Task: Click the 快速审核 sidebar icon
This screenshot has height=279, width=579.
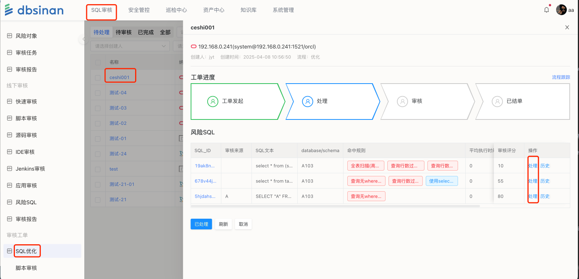Action: click(x=10, y=102)
